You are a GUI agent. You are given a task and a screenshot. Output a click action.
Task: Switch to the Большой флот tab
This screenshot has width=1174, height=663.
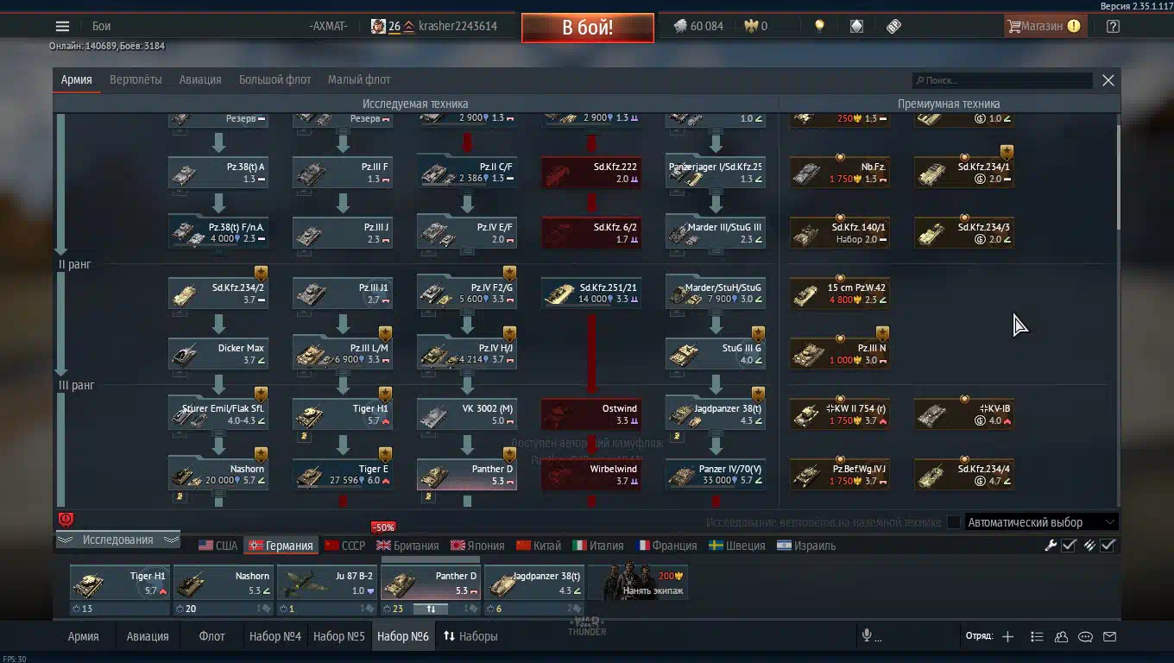point(275,79)
